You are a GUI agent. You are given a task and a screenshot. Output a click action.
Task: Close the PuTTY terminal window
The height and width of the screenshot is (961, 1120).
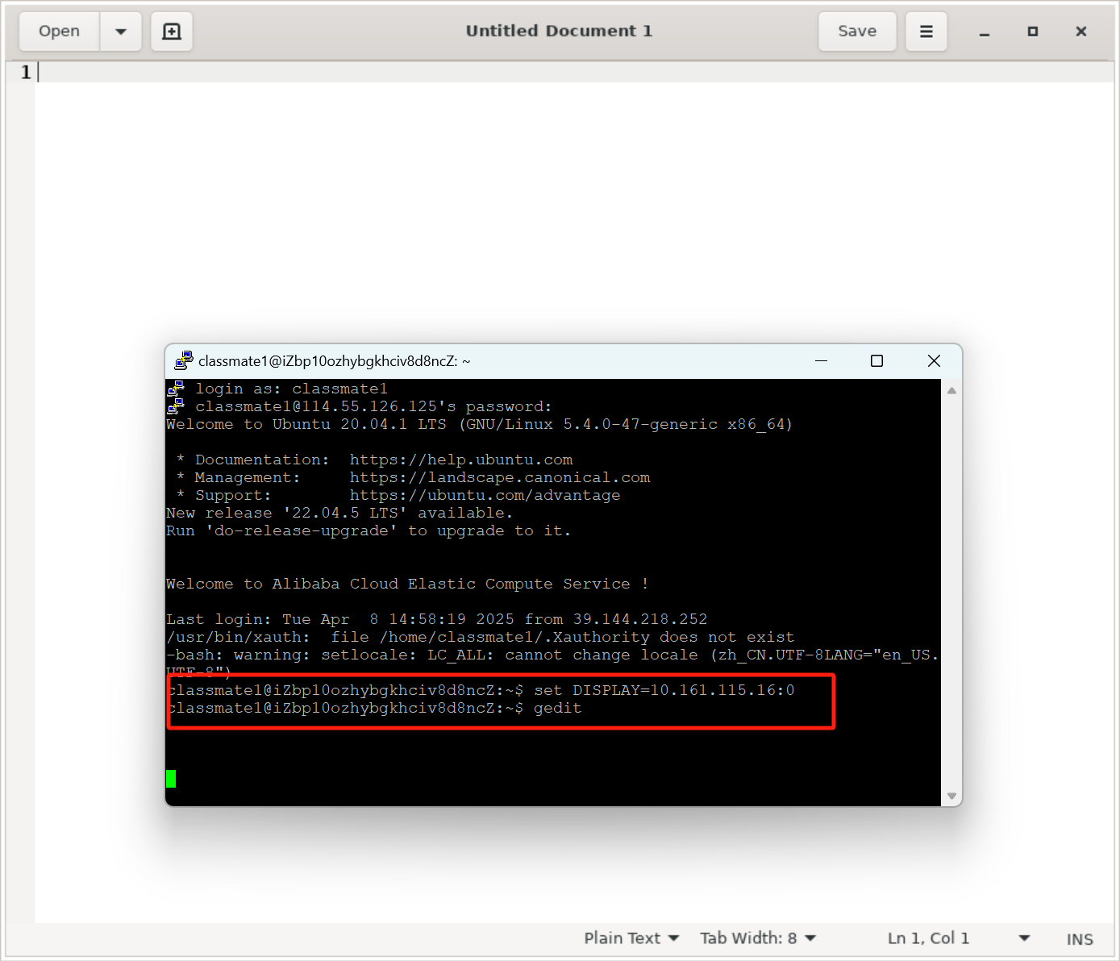934,361
